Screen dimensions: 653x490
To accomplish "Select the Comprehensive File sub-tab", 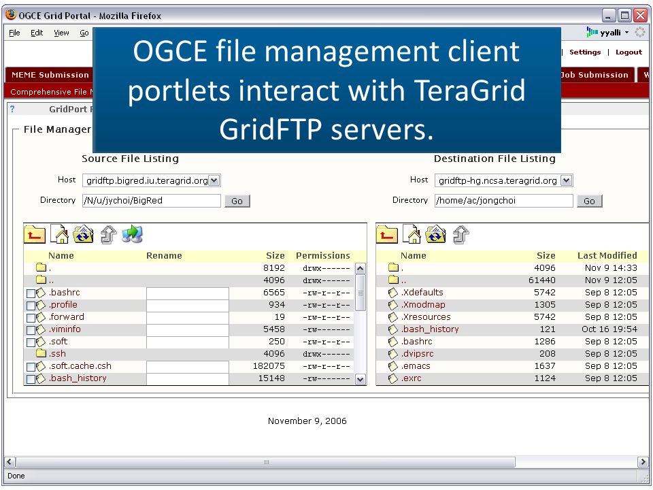I will [52, 92].
